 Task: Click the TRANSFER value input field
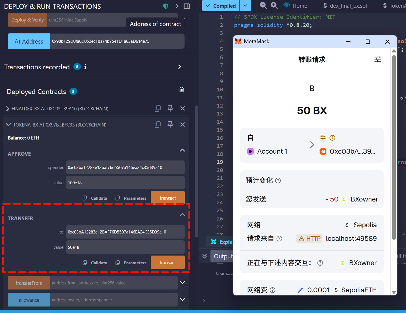(125, 247)
